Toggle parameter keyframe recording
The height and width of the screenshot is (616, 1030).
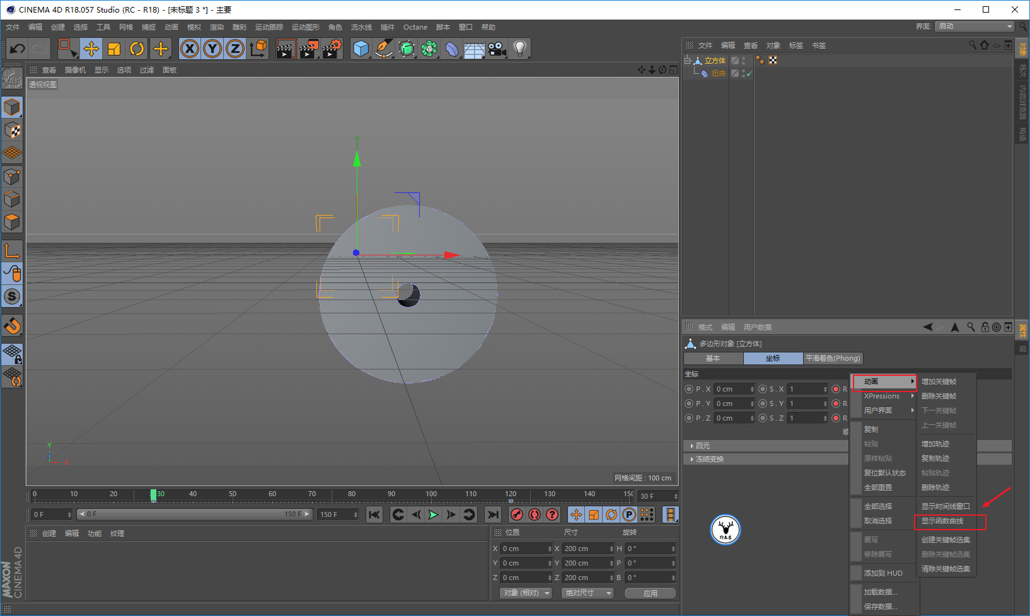point(629,514)
